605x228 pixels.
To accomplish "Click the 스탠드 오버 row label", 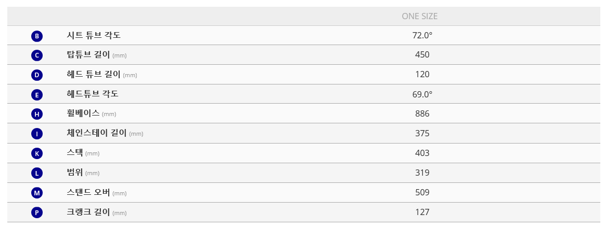I will click(88, 192).
